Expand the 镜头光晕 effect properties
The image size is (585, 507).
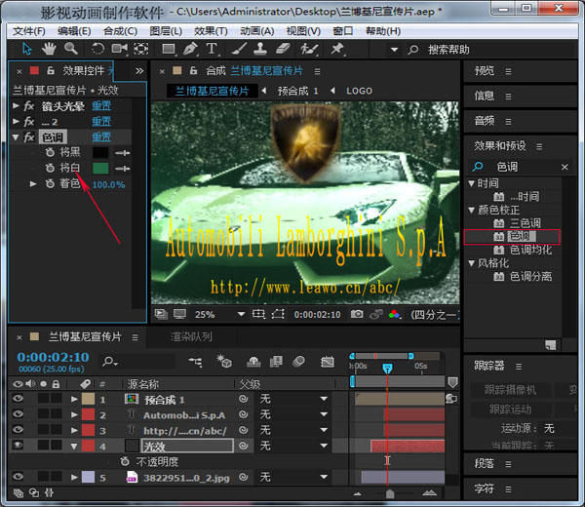click(16, 106)
